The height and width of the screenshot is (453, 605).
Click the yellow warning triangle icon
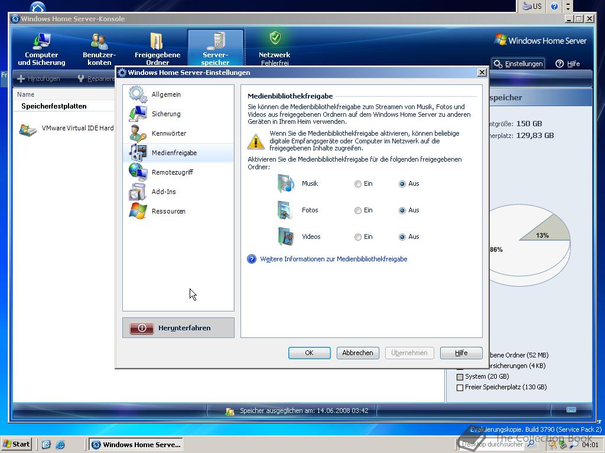256,142
